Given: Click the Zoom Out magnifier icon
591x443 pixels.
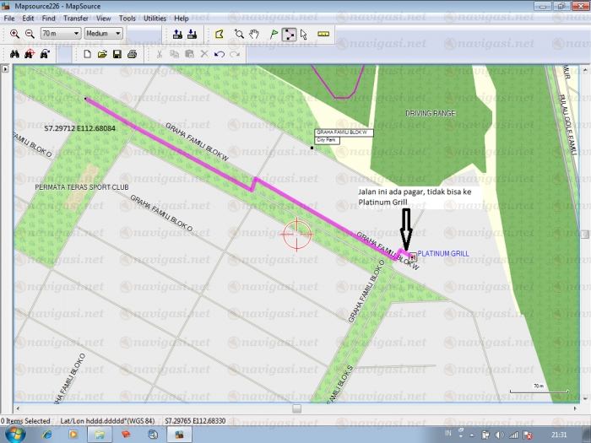Looking at the screenshot, I should tap(30, 34).
